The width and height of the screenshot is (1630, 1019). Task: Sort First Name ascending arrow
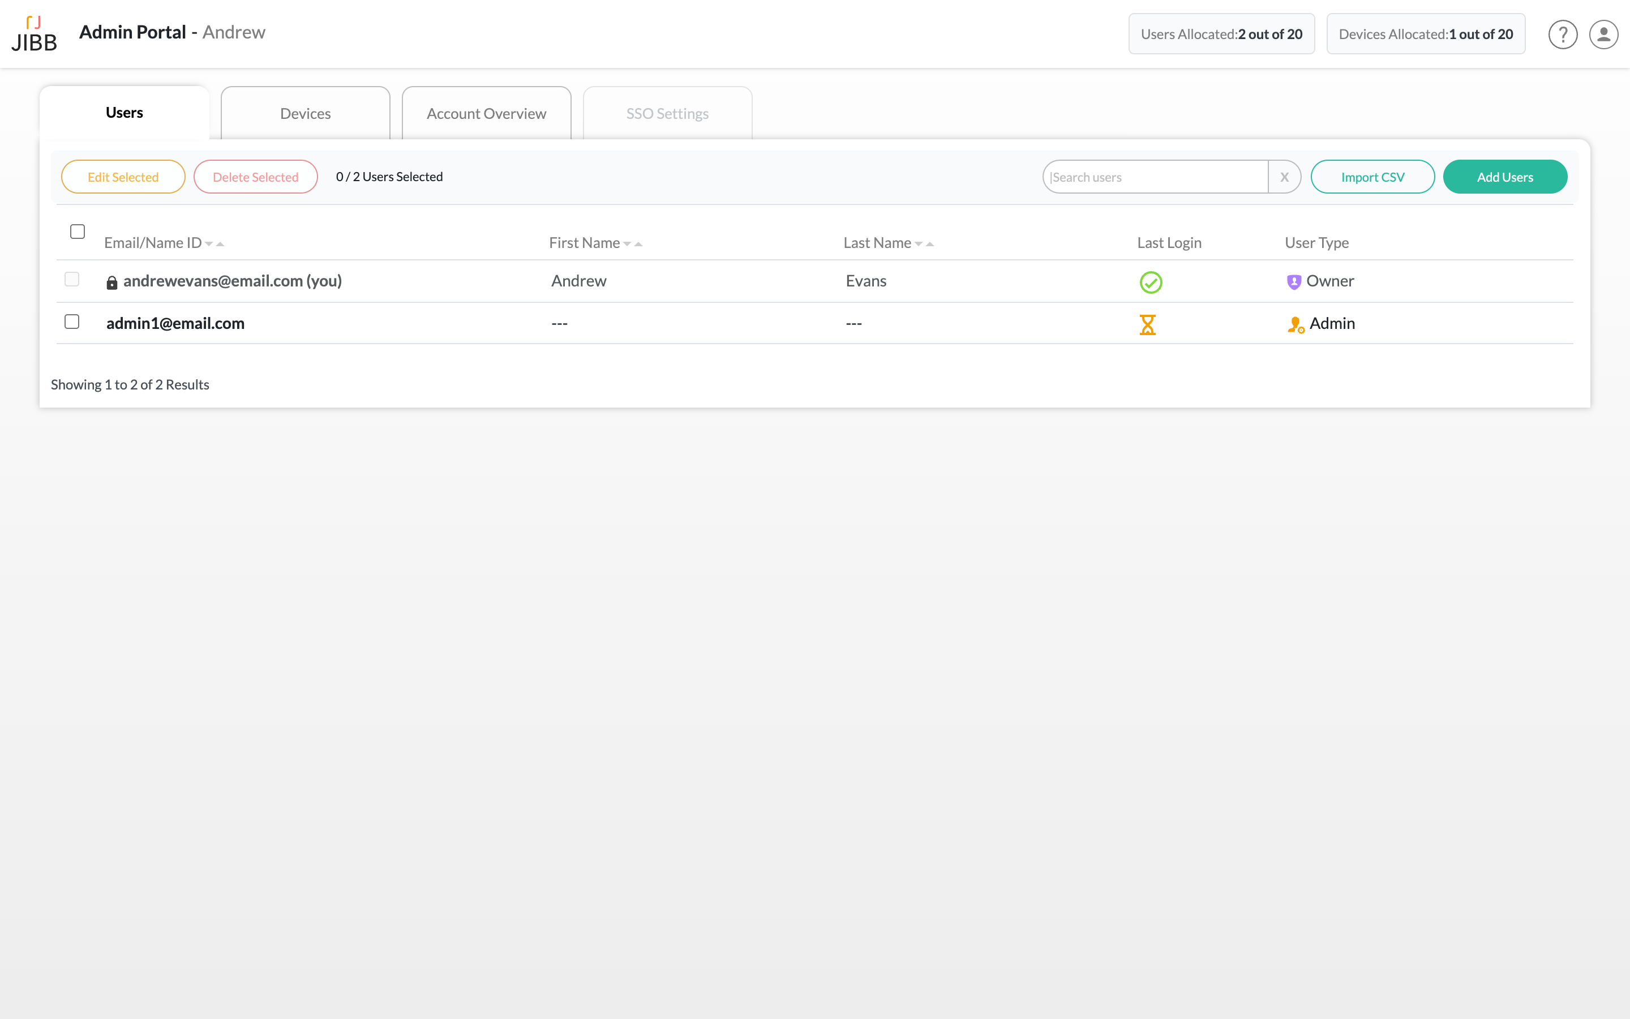(x=638, y=244)
